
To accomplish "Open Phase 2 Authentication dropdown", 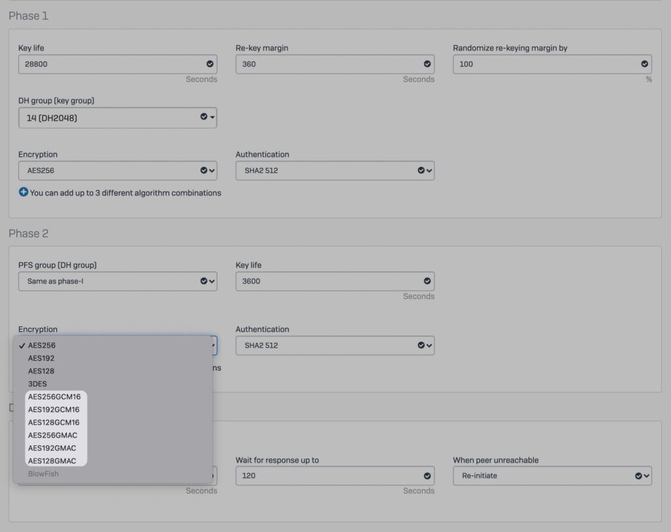I will [x=335, y=346].
